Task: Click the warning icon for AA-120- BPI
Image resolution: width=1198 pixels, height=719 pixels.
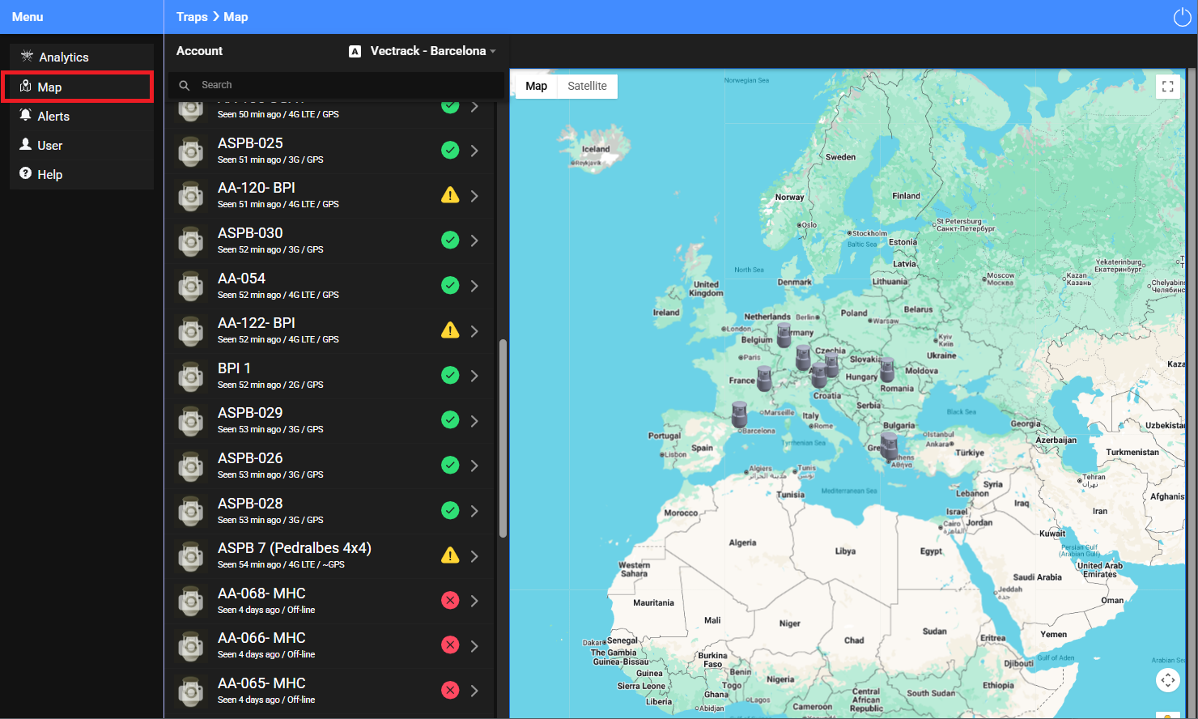Action: pyautogui.click(x=450, y=195)
